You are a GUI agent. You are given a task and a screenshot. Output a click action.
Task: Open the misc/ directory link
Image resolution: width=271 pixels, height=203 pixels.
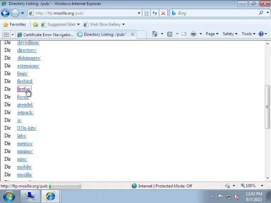[22, 159]
